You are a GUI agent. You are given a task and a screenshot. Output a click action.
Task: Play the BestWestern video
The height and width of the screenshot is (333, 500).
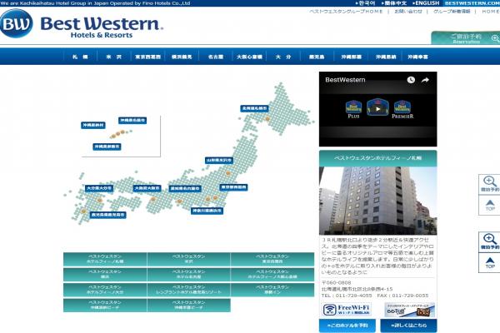[x=377, y=109]
